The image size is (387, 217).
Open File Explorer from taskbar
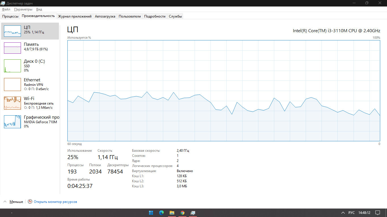[172, 212]
